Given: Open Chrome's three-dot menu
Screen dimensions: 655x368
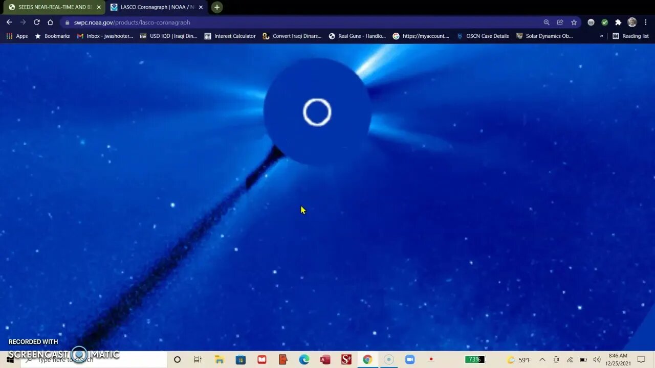Looking at the screenshot, I should (646, 22).
